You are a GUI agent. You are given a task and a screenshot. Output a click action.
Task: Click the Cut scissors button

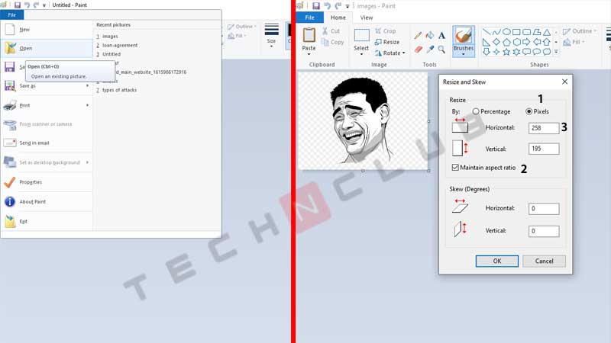point(331,30)
